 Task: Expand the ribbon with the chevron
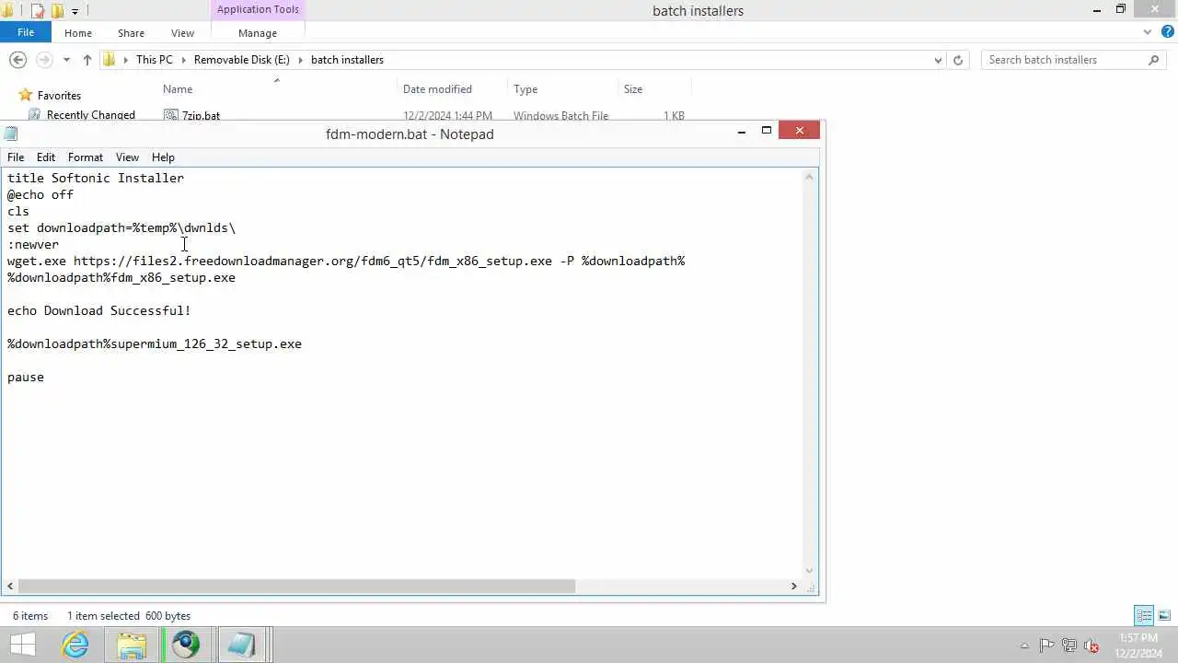tap(1148, 32)
